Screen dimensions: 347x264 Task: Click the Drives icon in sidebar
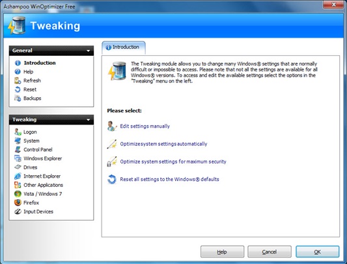(x=18, y=167)
